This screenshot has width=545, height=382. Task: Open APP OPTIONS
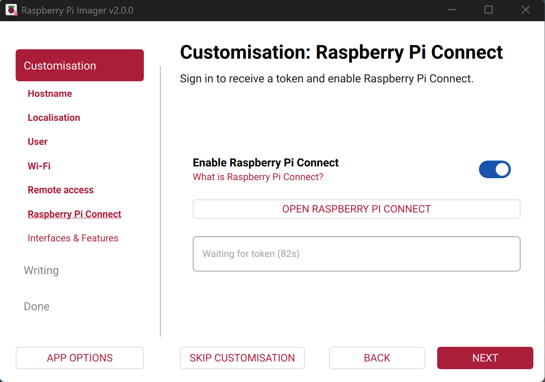[x=79, y=358]
